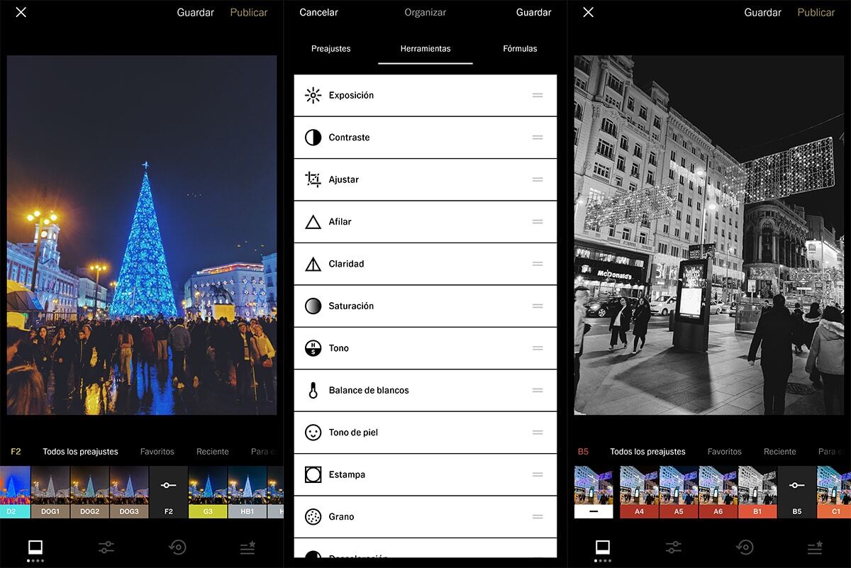
Task: Apply the G3 preset thumbnail
Action: (208, 491)
